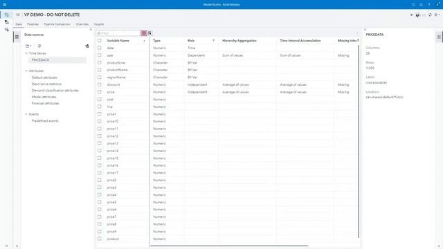Open Descriptive statistics in the tree

click(x=46, y=84)
